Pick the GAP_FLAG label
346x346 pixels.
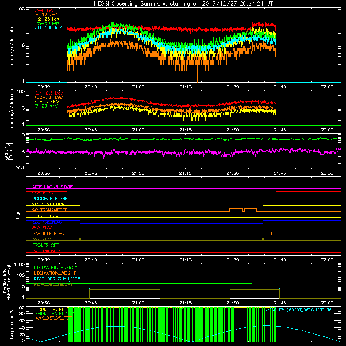(x=42, y=192)
